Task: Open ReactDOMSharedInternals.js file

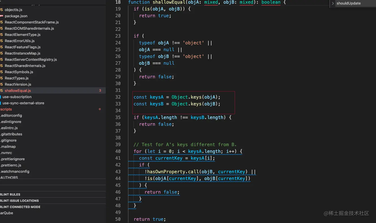Action: pyautogui.click(x=29, y=28)
